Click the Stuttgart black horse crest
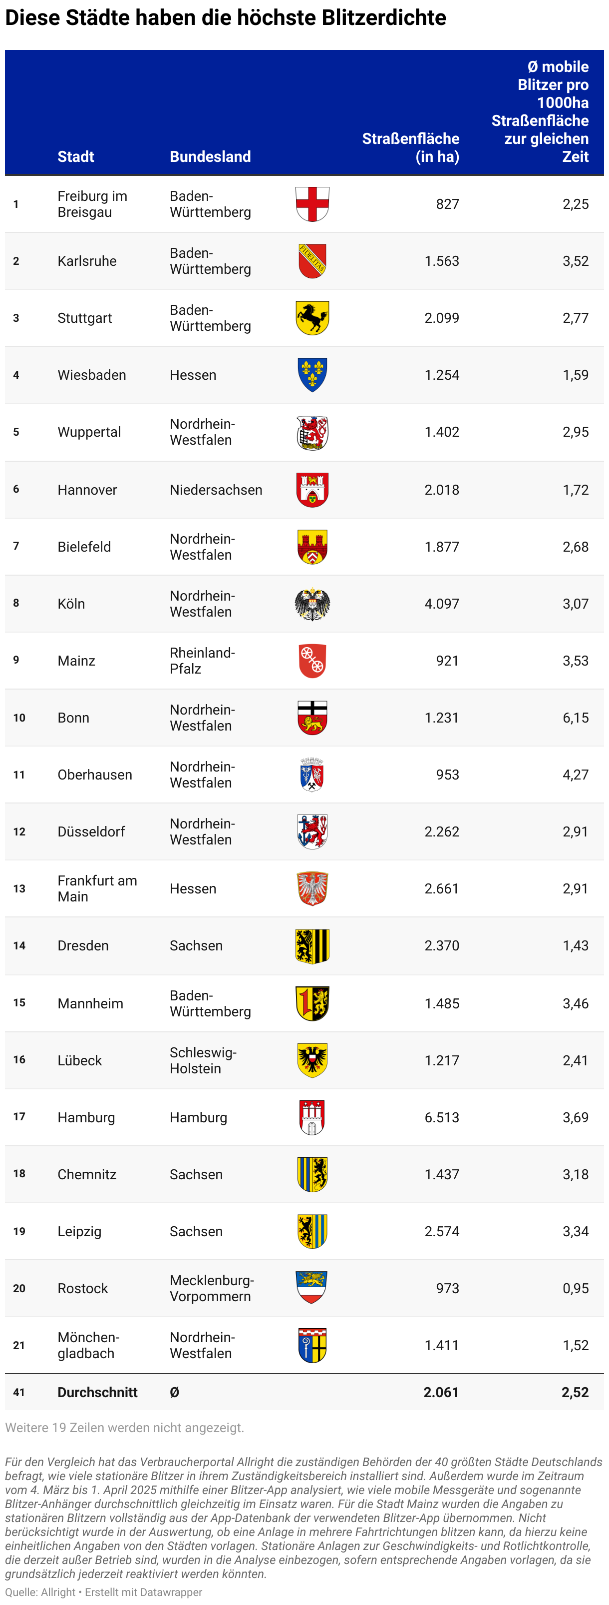 coord(312,318)
